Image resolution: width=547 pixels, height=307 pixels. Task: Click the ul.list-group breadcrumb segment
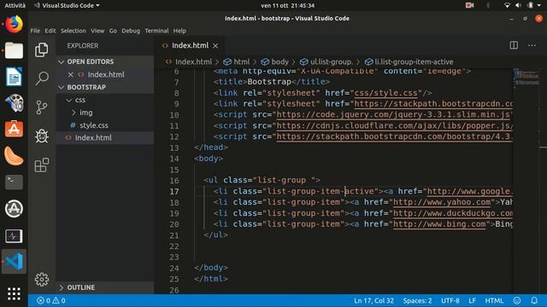(326, 62)
